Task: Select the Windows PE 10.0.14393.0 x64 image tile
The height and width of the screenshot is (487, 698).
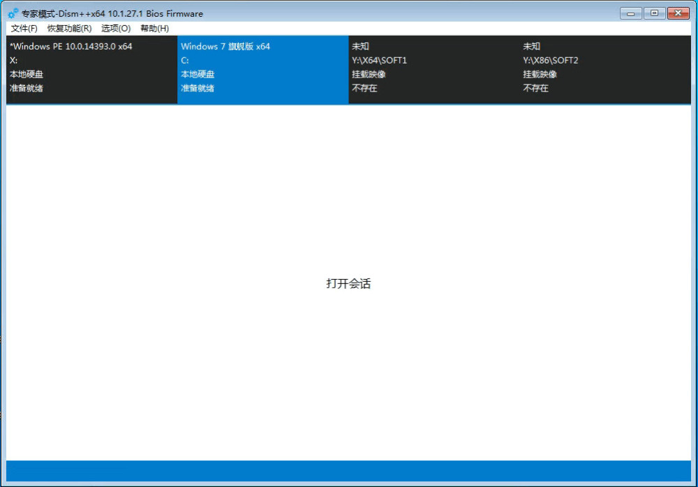Action: pos(91,70)
